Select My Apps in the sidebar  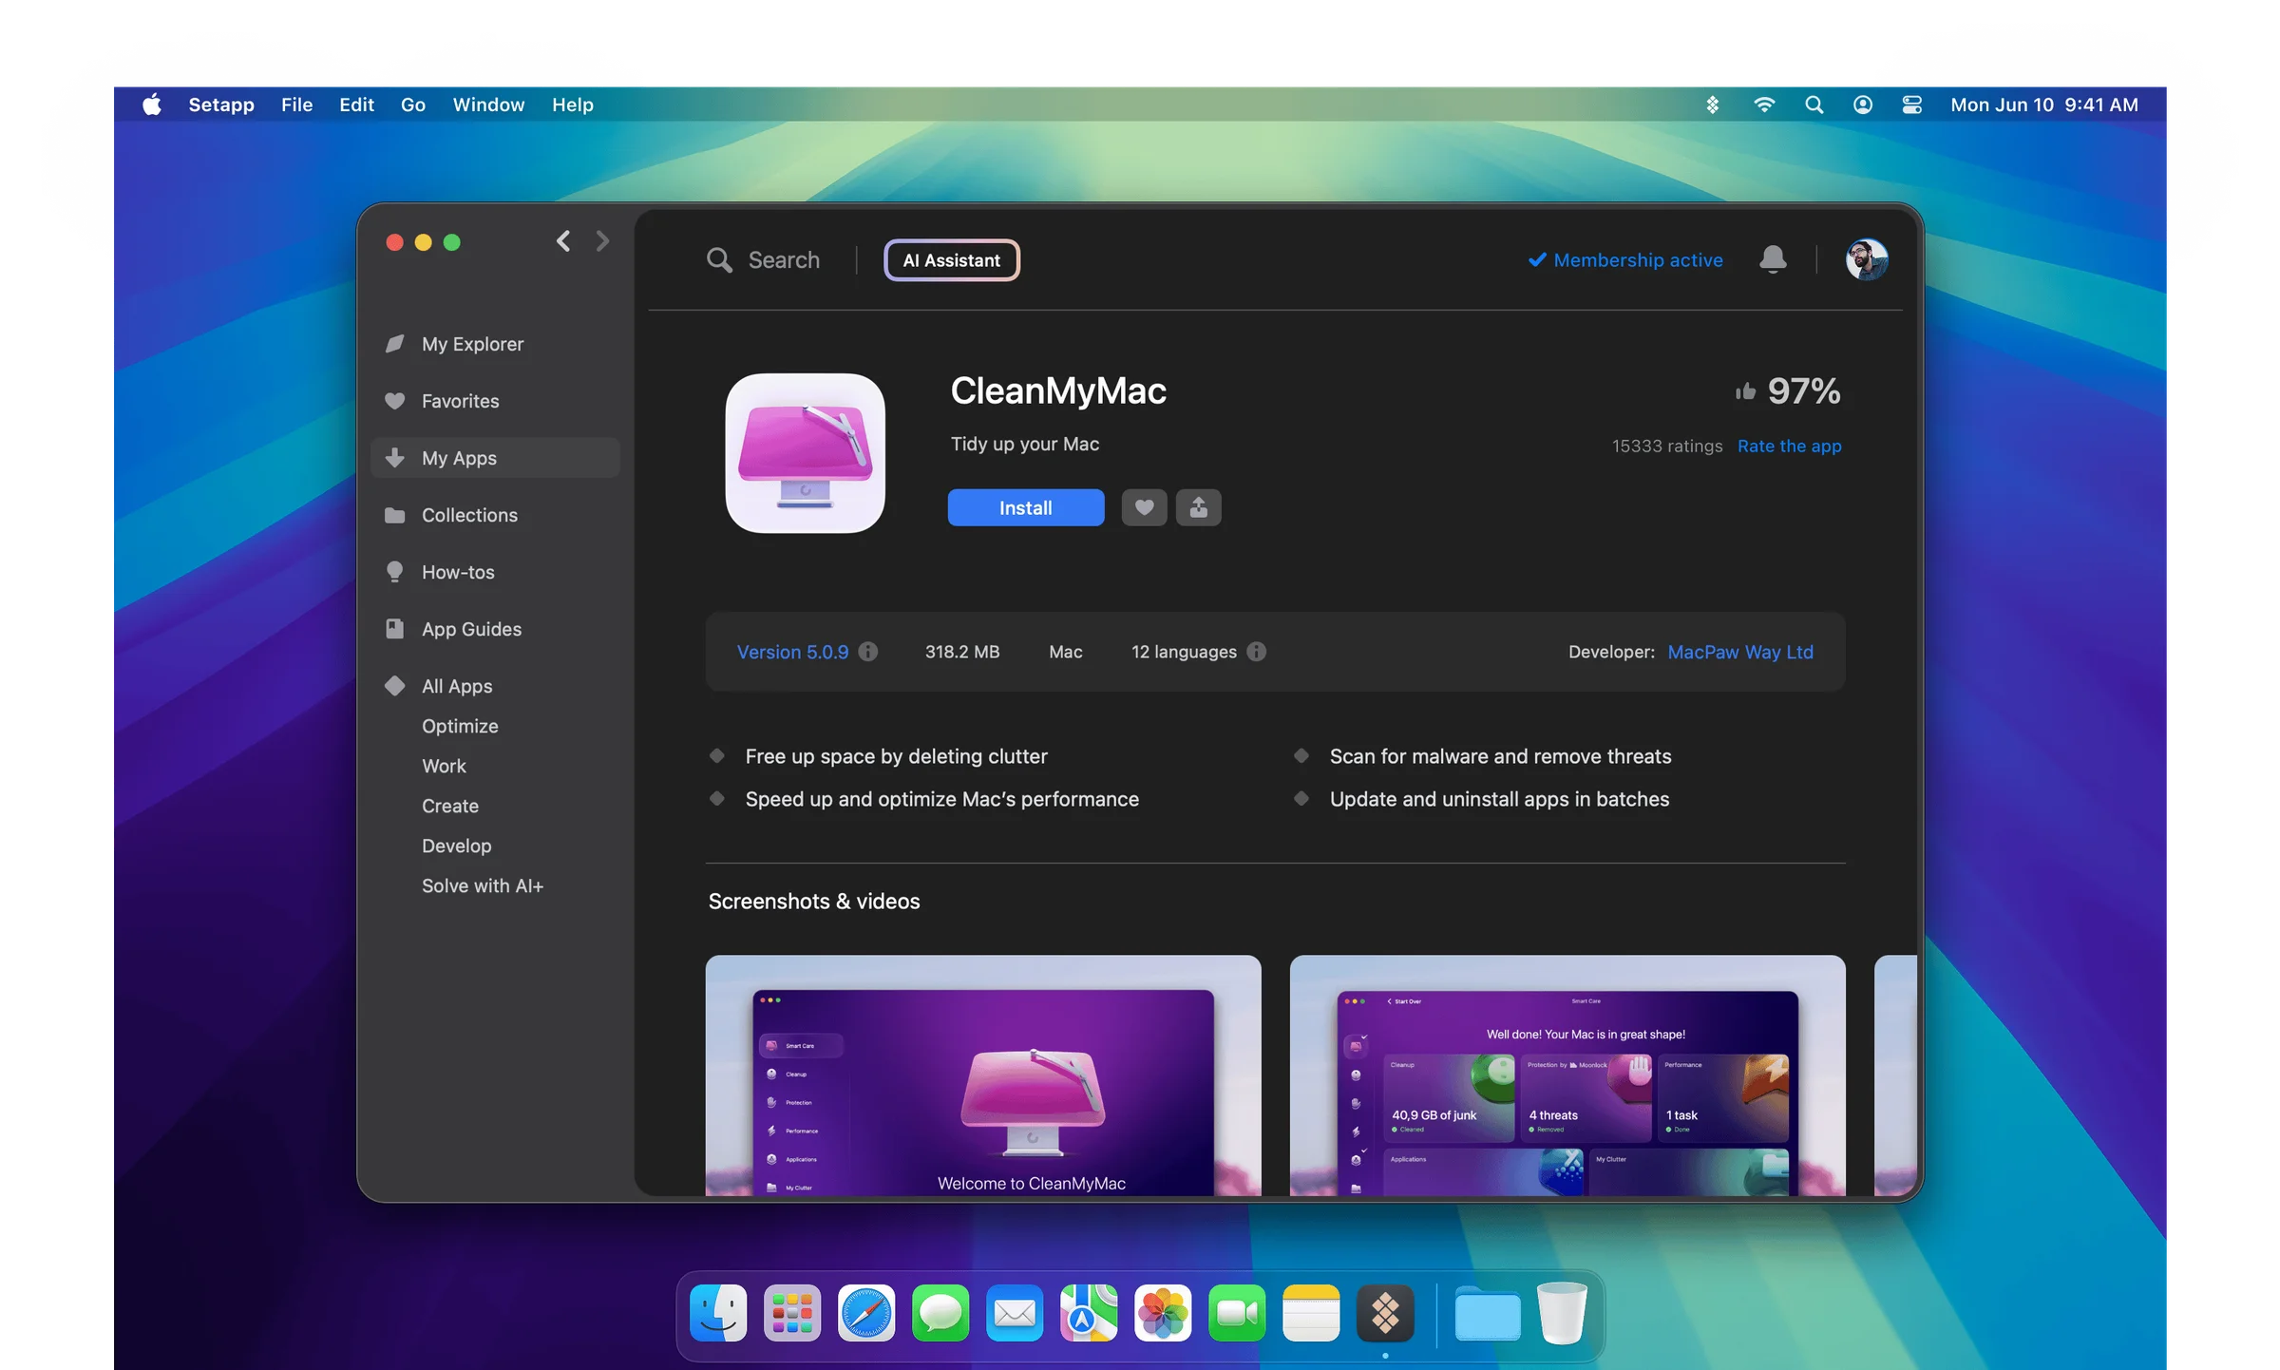click(x=495, y=458)
